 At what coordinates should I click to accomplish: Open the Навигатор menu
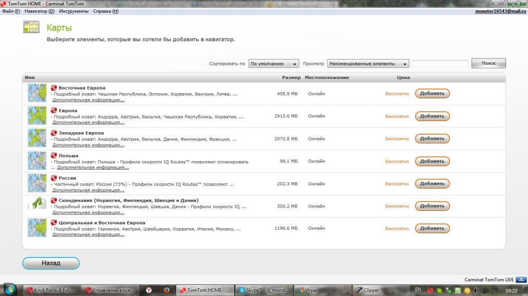(40, 11)
